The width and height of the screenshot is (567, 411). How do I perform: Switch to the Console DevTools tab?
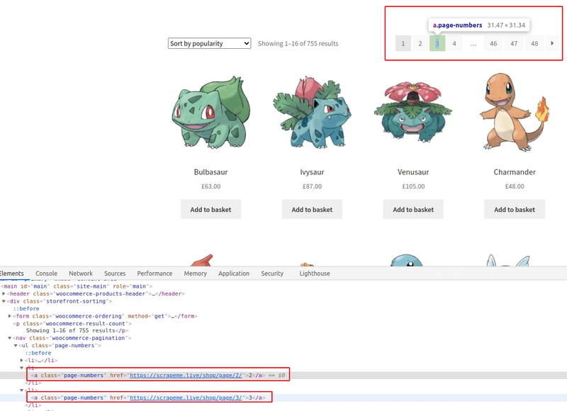point(46,274)
